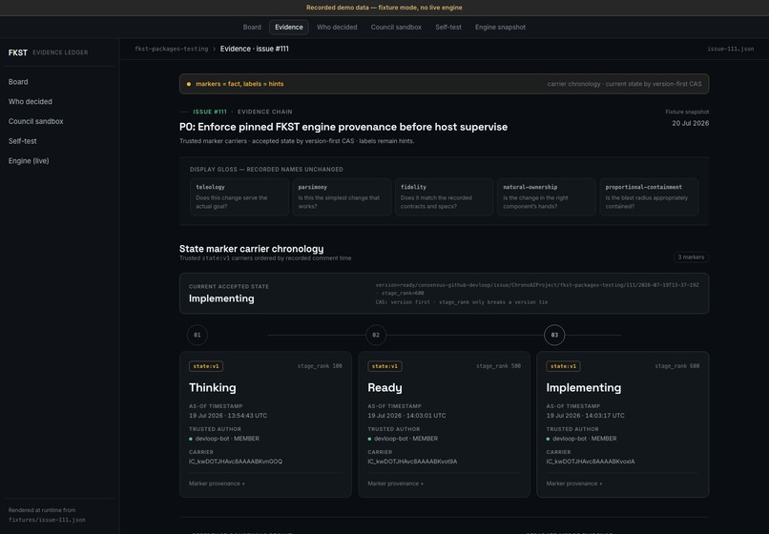Click the issue-111.json file label
Viewport: 769px width, 534px height.
point(730,49)
